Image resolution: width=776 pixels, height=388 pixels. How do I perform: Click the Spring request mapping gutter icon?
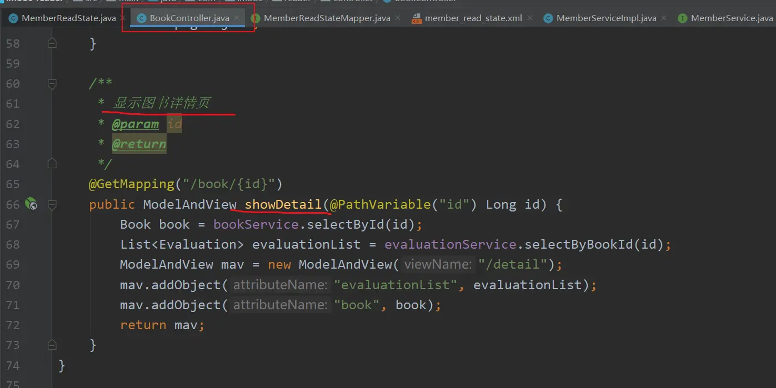point(31,204)
